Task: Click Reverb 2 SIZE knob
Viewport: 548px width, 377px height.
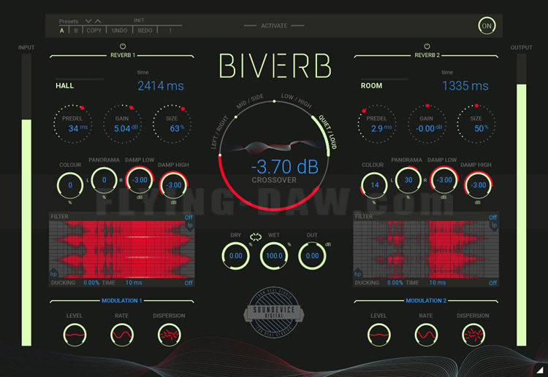Action: pyautogui.click(x=476, y=124)
